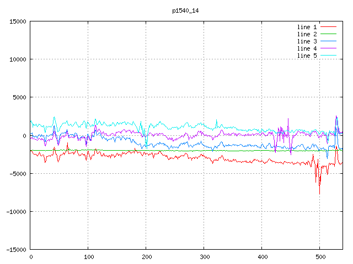Select the 'line 2' legend label

[307, 34]
